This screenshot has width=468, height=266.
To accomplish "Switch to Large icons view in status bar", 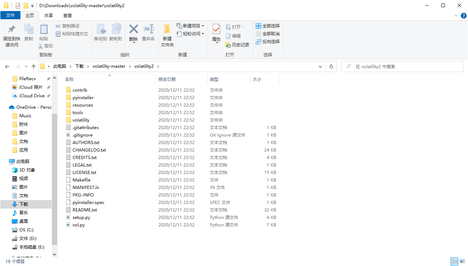I will click(462, 261).
